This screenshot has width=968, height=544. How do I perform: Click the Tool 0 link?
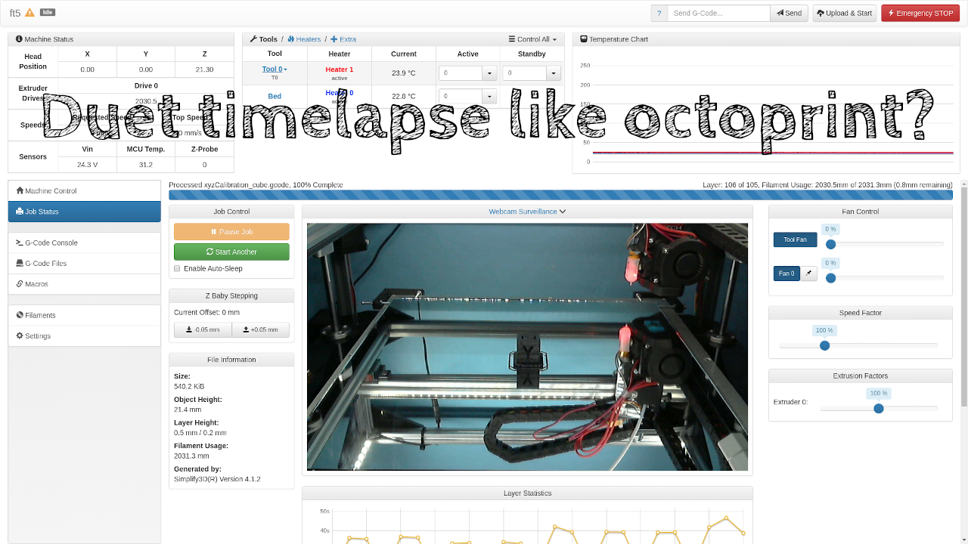[x=274, y=70]
